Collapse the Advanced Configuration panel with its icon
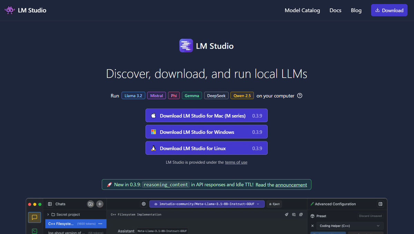Viewport: 414px width, 234px height. [x=381, y=204]
